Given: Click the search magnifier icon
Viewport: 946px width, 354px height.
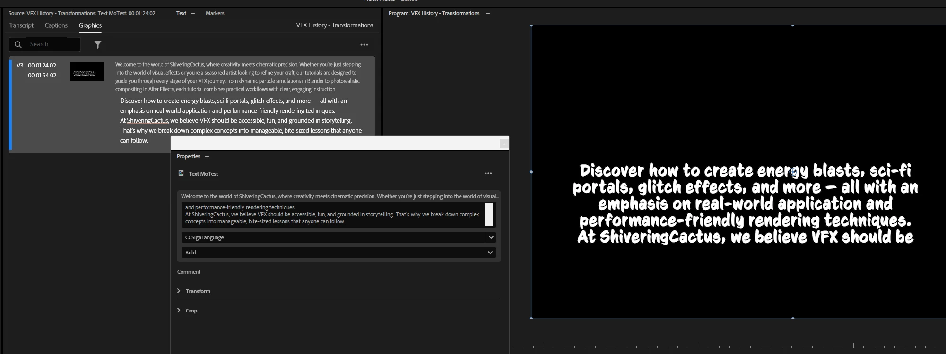Looking at the screenshot, I should (18, 44).
